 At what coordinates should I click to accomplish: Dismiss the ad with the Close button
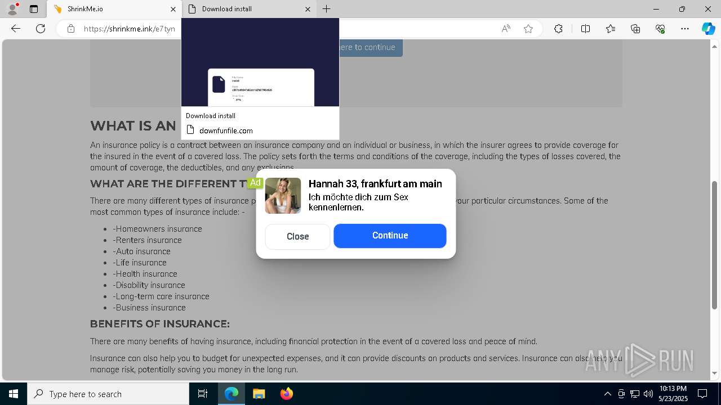(x=297, y=236)
